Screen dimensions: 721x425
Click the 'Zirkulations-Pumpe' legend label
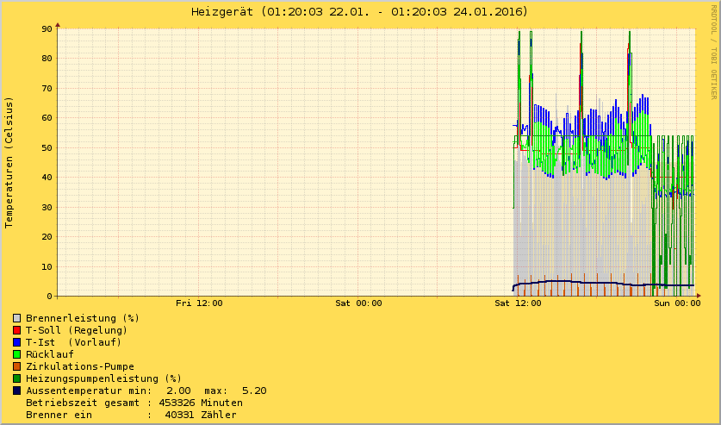(80, 366)
